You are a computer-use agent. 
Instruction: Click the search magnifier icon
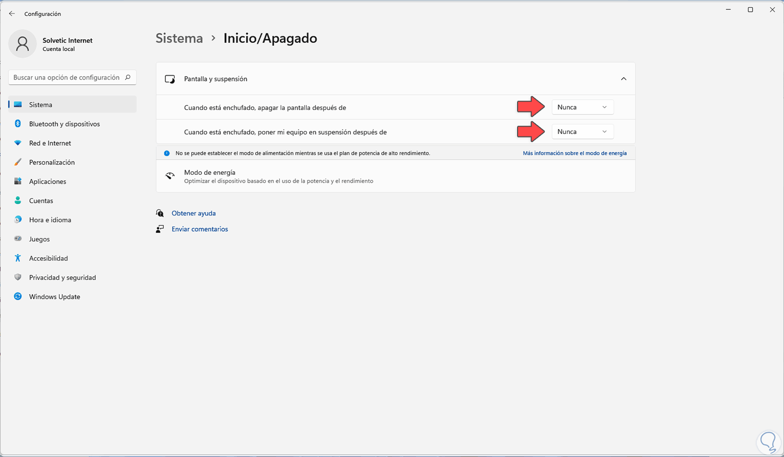pyautogui.click(x=128, y=78)
